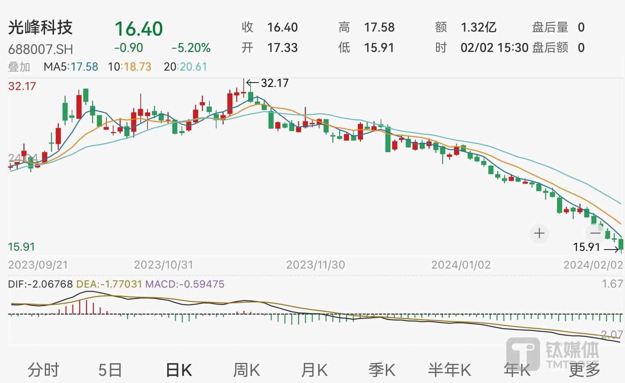
Task: Select the 日K daily candlestick tab
Action: point(179,370)
